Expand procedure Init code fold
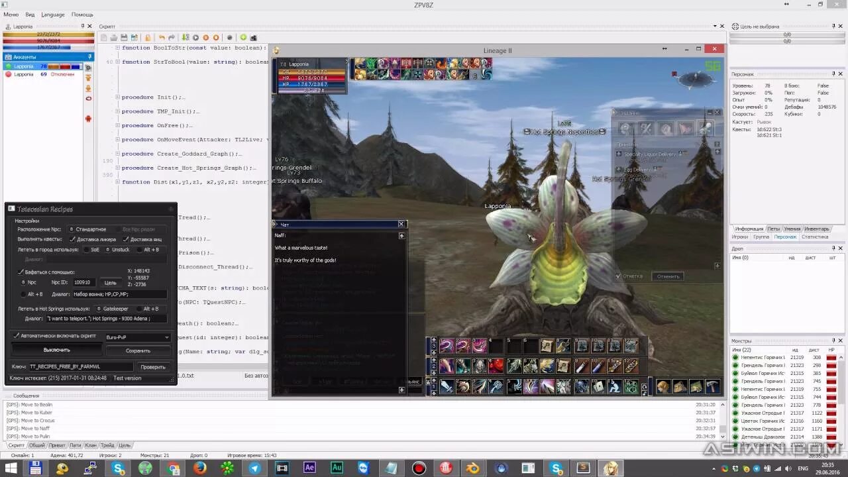848x477 pixels. tap(118, 97)
